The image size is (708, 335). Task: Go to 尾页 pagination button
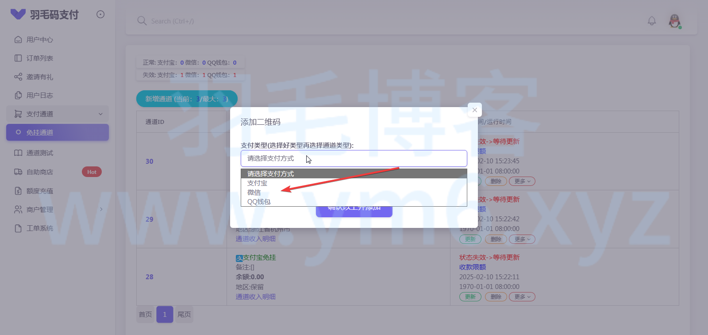click(184, 314)
